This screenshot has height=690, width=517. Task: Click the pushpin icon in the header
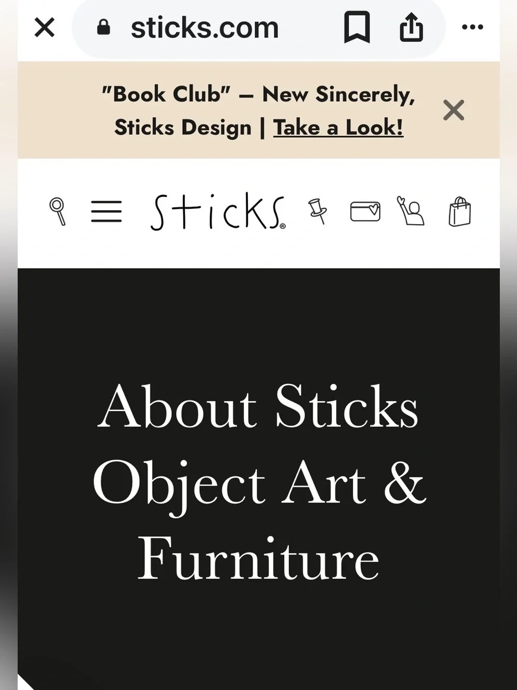[x=317, y=211]
